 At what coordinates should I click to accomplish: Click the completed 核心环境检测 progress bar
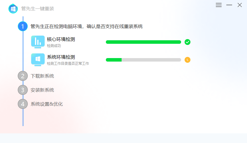click(x=143, y=42)
